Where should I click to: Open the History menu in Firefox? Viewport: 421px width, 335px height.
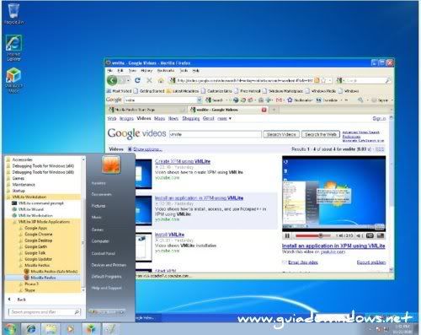point(146,71)
